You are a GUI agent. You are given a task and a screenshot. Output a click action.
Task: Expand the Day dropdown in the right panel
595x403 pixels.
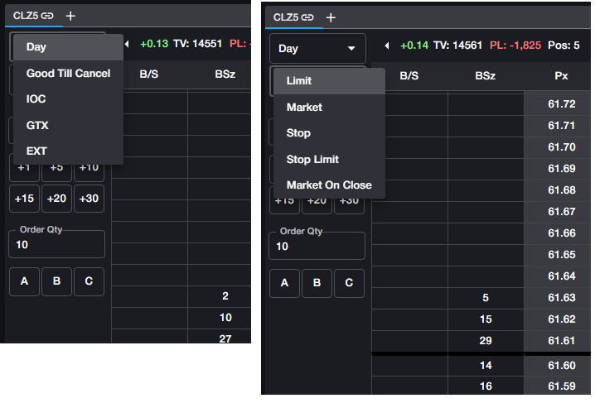click(317, 49)
